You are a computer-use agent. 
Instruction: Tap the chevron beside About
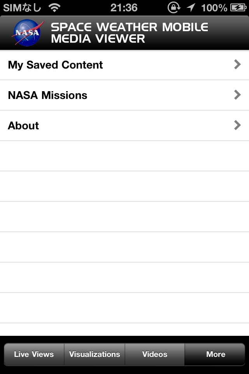click(x=237, y=125)
